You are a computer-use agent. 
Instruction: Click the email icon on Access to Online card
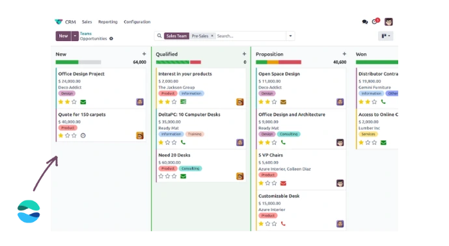click(x=383, y=143)
